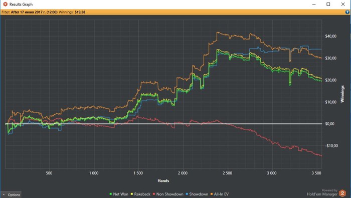Screen dimensions: 351x198
Task: Maximize the Results Graph window
Action: (328, 4)
